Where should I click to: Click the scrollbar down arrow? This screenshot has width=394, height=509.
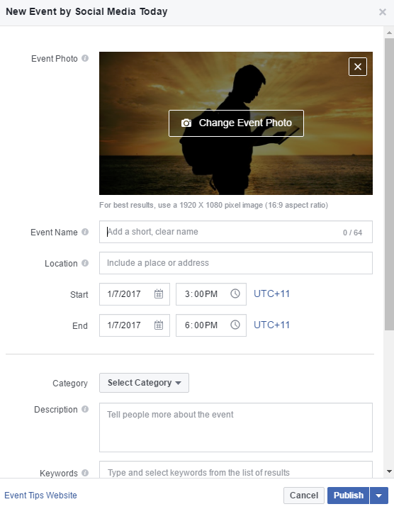click(389, 471)
